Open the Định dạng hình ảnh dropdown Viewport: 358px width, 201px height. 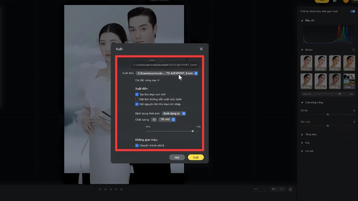pos(174,113)
